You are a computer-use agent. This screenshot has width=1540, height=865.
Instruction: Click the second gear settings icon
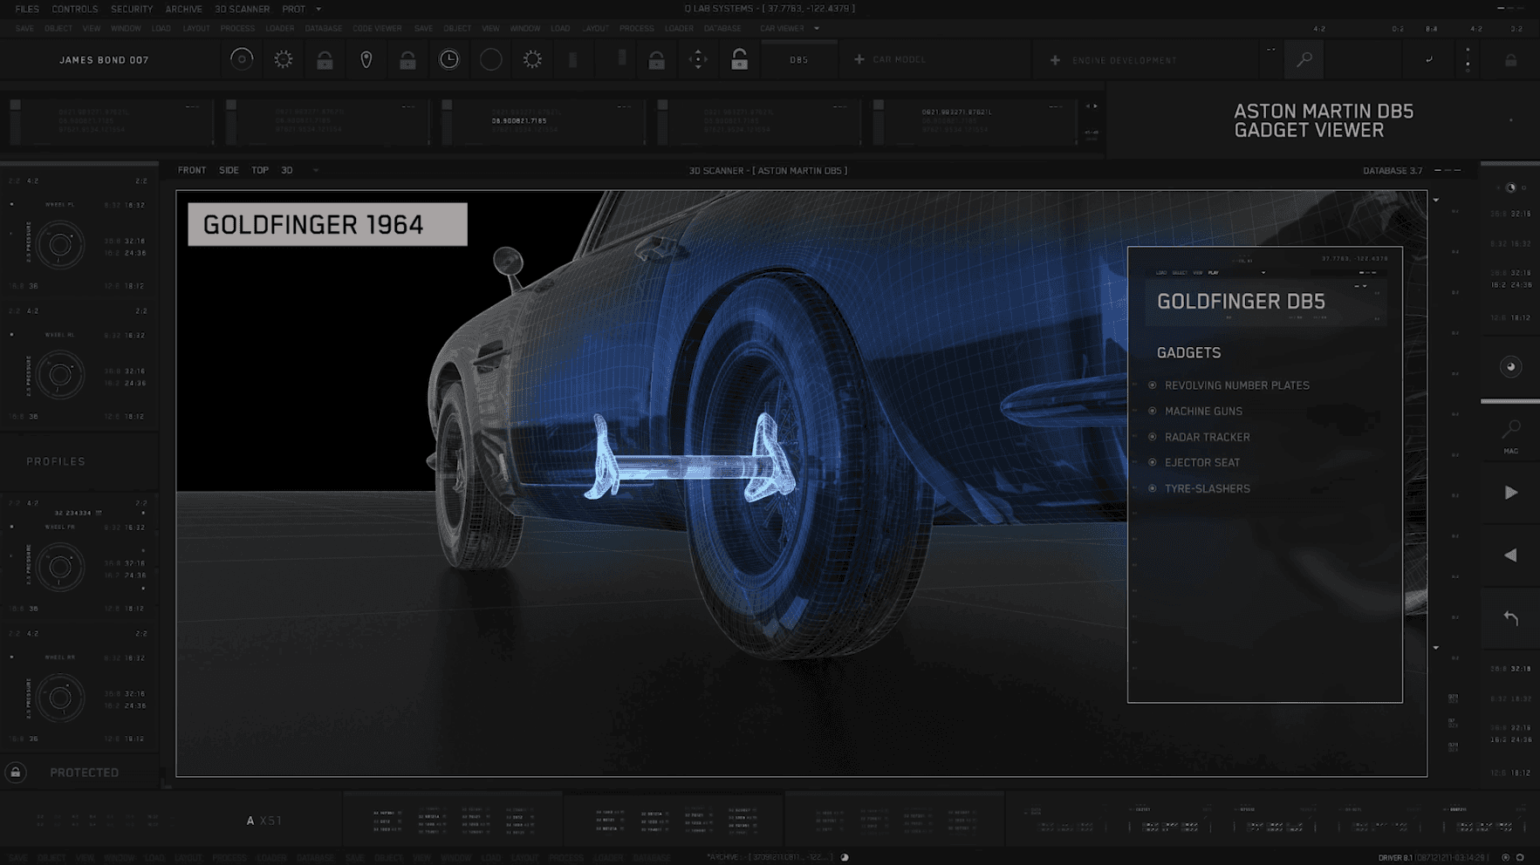point(532,59)
